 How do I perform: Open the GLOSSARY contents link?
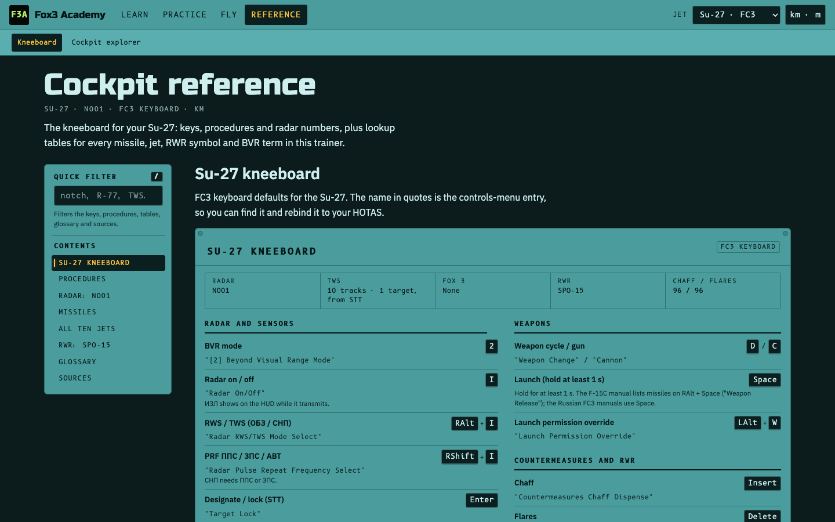tap(108, 362)
